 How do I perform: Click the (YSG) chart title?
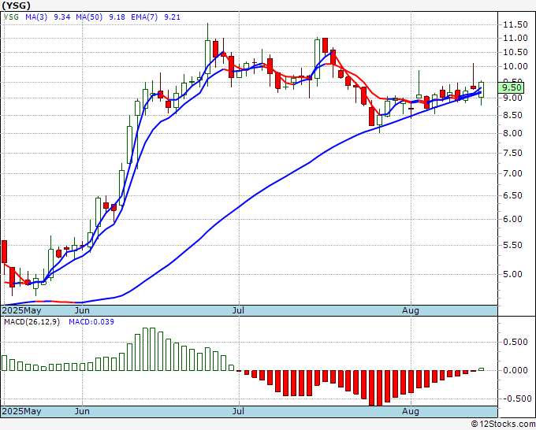(x=16, y=6)
